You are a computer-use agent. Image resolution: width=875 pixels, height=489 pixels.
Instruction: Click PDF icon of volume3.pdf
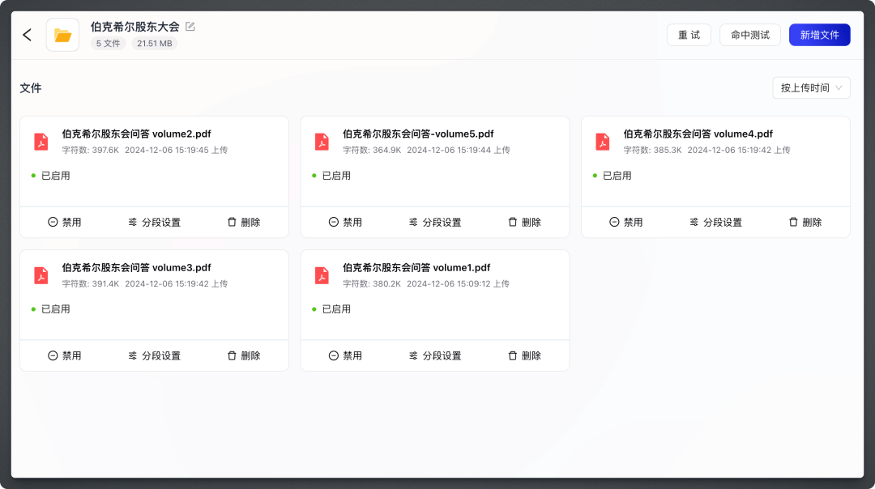point(41,275)
